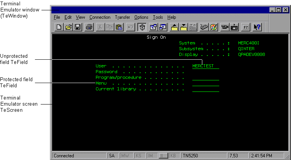Open the File menu

coord(57,17)
